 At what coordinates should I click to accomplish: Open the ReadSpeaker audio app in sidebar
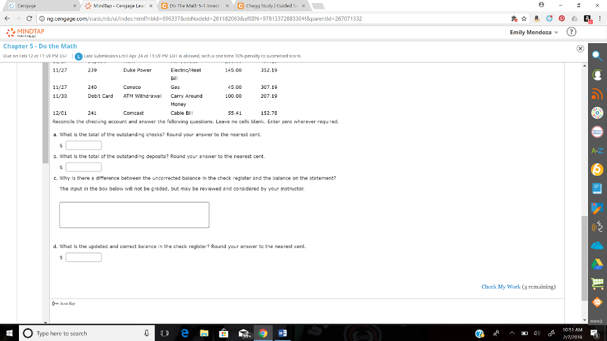click(597, 227)
